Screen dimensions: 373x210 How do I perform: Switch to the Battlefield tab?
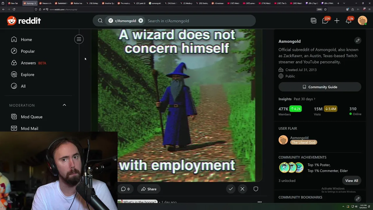pyautogui.click(x=61, y=3)
